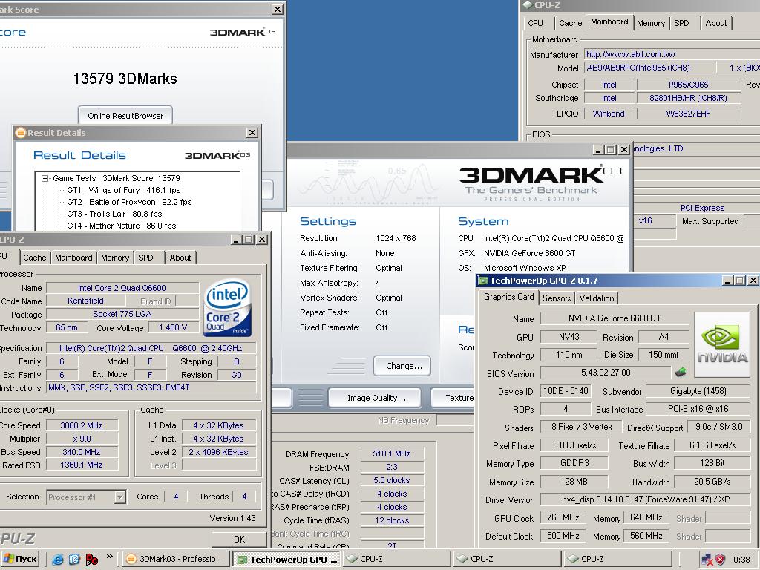The image size is (760, 570).
Task: Click the Driver Version field in GPU-Z
Action: click(x=645, y=499)
